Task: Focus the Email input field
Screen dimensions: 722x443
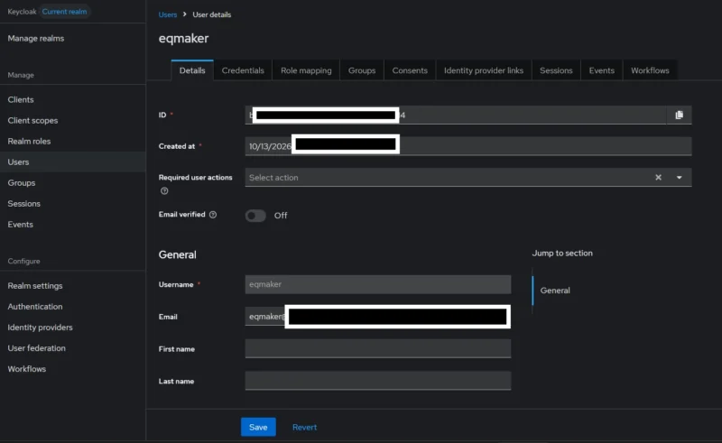Action: (x=378, y=317)
